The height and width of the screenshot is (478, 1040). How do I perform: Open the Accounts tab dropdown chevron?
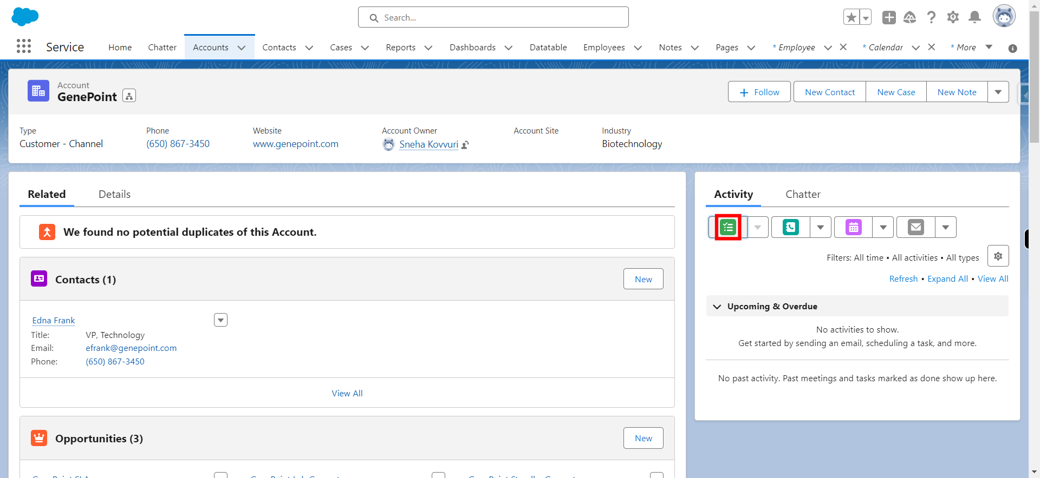tap(242, 48)
